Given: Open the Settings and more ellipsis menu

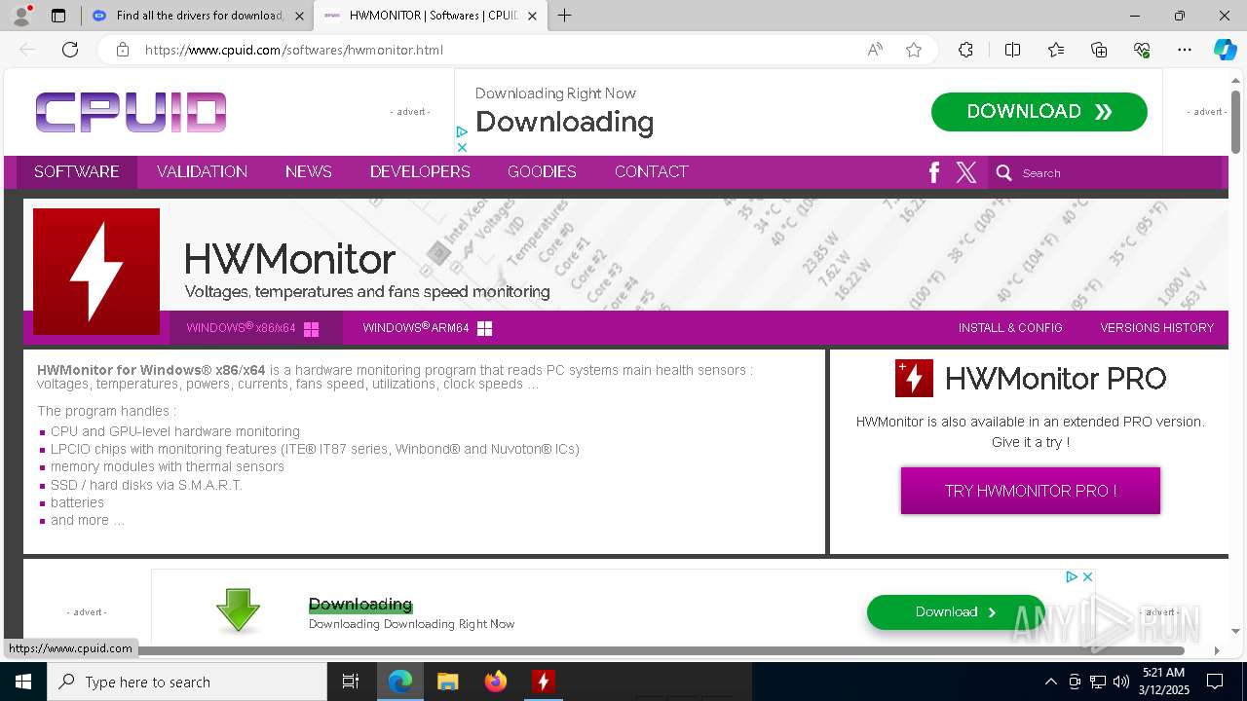Looking at the screenshot, I should pyautogui.click(x=1185, y=50).
